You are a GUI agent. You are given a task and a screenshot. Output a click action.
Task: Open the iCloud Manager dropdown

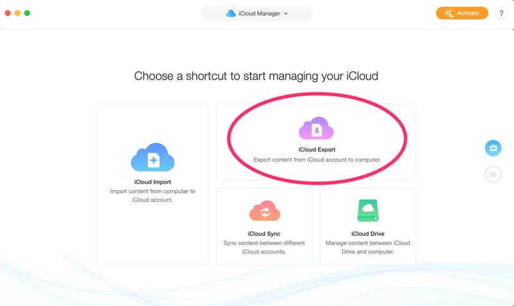pos(256,13)
